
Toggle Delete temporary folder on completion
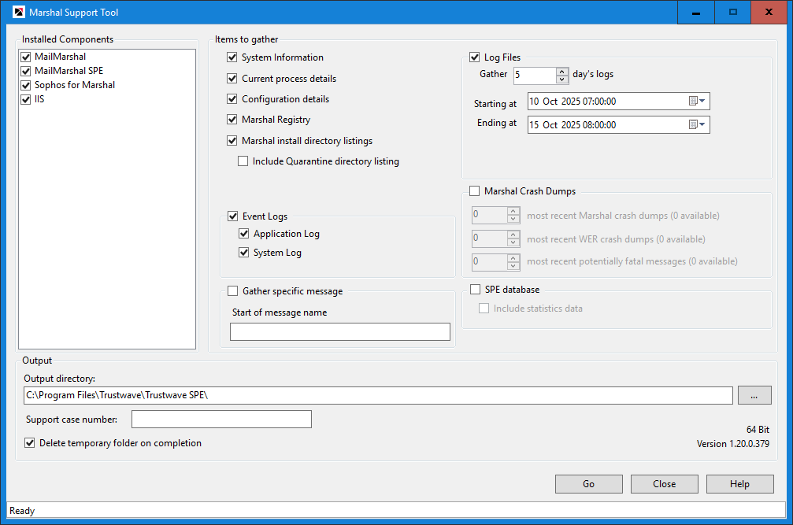[x=30, y=443]
